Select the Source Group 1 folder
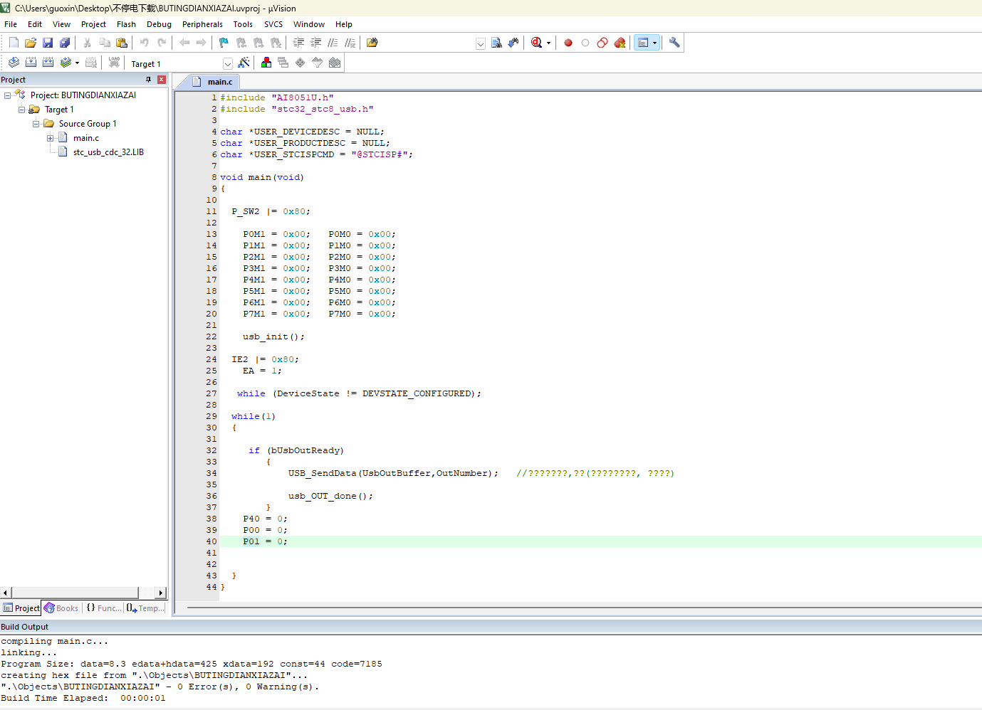This screenshot has width=982, height=710. pyautogui.click(x=88, y=124)
